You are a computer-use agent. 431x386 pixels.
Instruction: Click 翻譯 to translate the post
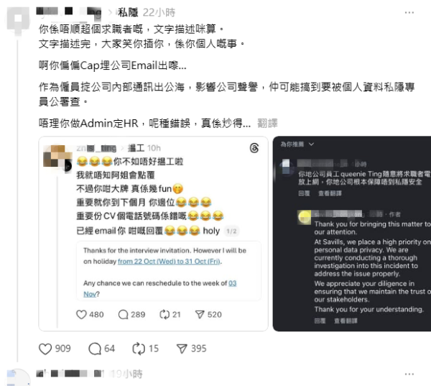(x=267, y=123)
